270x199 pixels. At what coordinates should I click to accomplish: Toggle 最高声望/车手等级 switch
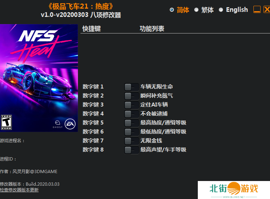131,150
